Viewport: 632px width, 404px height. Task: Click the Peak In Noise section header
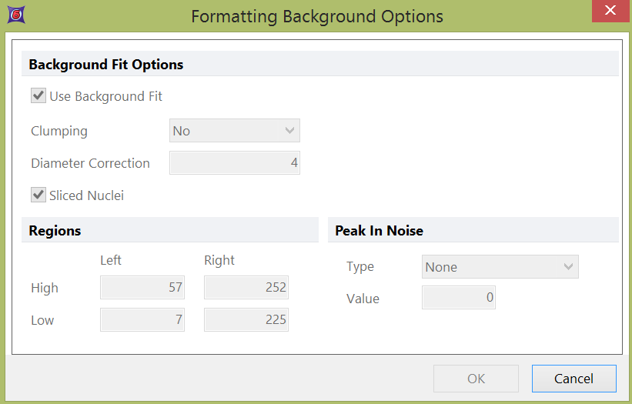(379, 231)
